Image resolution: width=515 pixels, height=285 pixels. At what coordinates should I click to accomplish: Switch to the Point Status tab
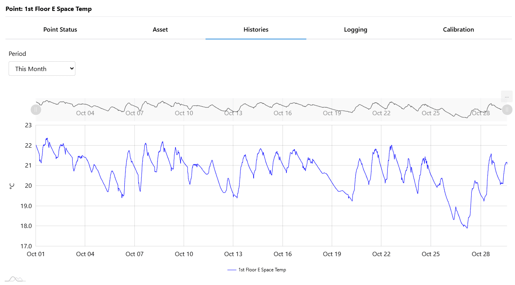[x=60, y=30]
